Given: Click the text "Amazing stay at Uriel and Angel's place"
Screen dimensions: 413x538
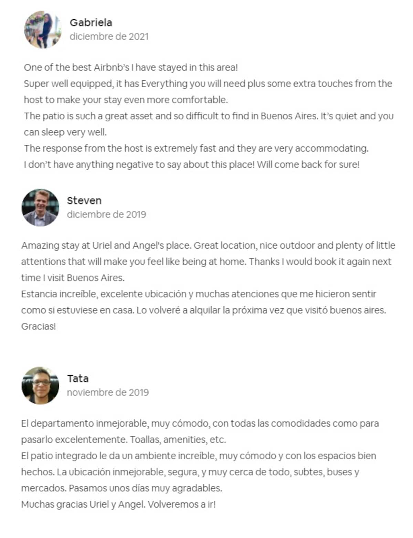Looking at the screenshot, I should click(x=106, y=246).
